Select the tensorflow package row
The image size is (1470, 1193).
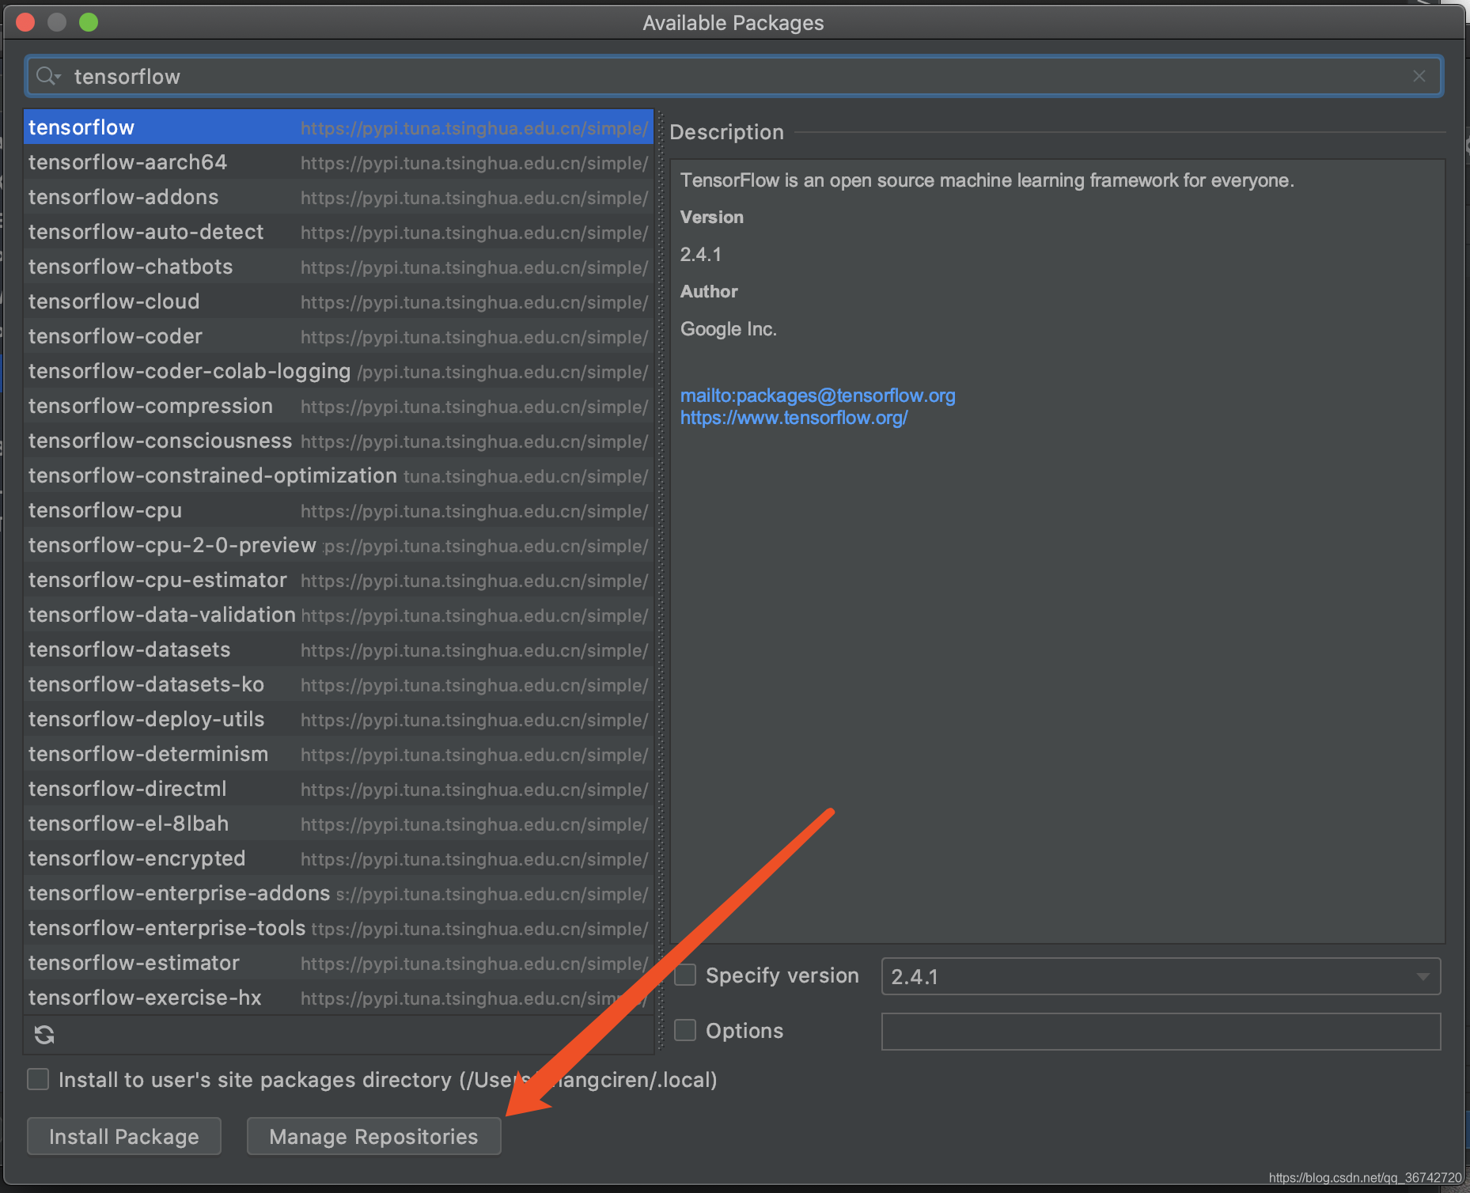[339, 127]
